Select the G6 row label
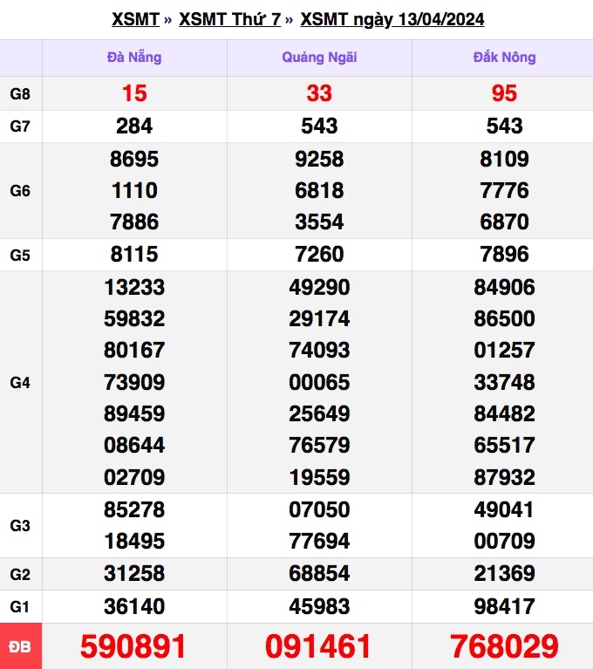The height and width of the screenshot is (669, 593). (x=20, y=191)
